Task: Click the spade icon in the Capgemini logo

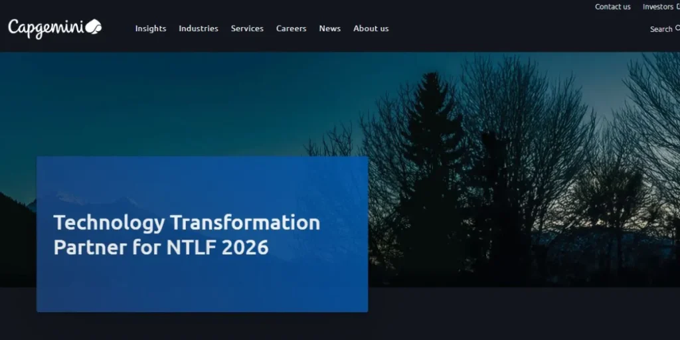Action: click(x=93, y=27)
